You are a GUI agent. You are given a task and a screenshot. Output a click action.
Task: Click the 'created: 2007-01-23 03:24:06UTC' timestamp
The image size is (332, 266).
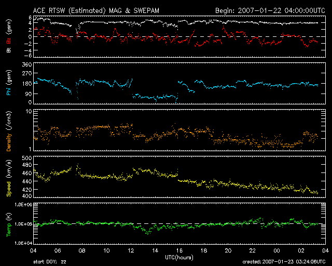pyautogui.click(x=284, y=262)
